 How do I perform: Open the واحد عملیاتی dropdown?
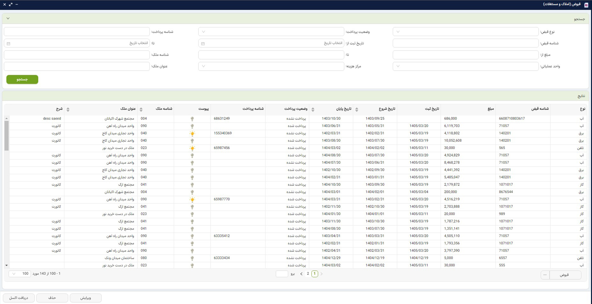tap(466, 66)
